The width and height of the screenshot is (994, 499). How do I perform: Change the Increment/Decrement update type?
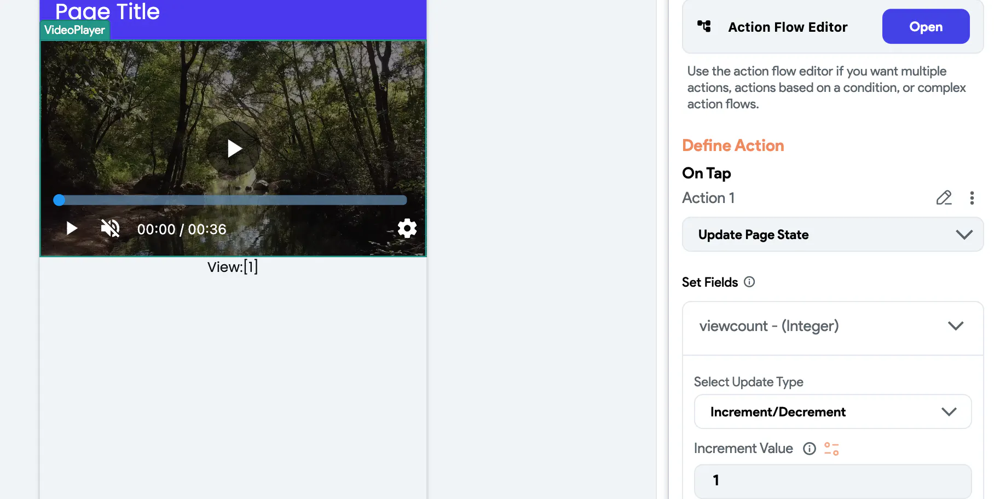833,411
